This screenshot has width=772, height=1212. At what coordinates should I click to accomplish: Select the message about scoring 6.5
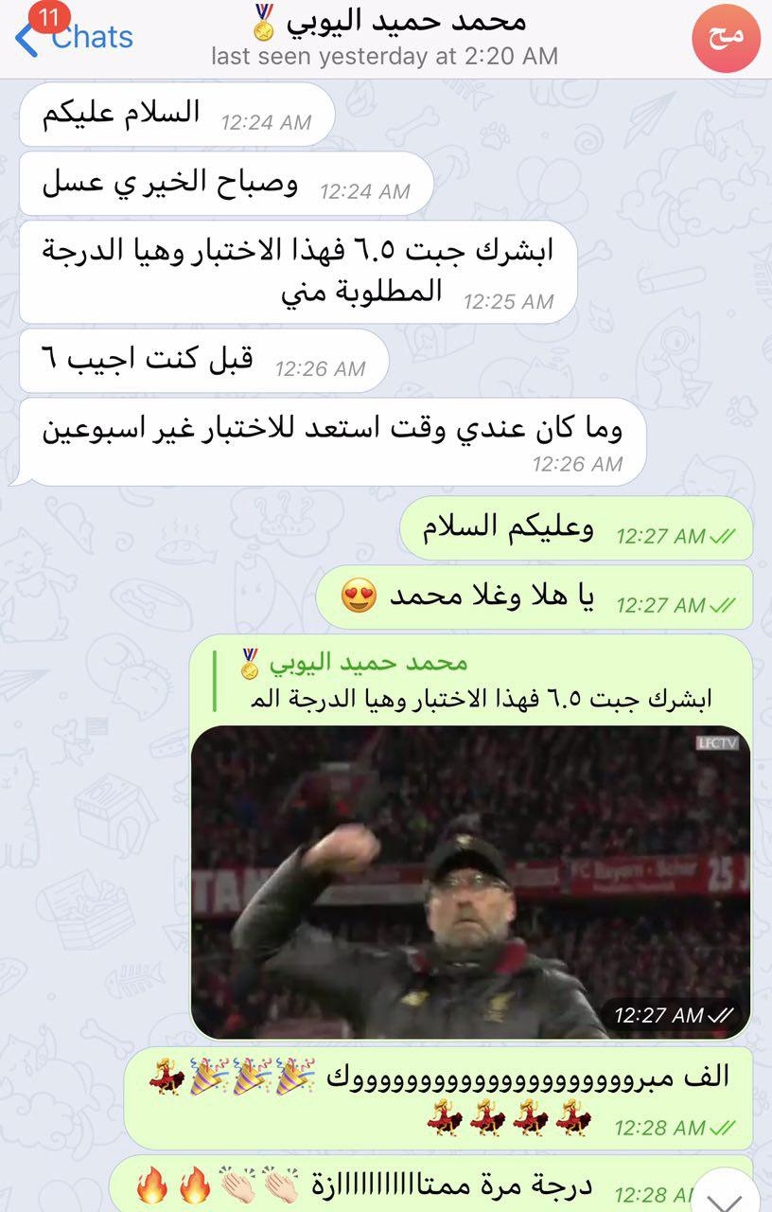tap(299, 272)
